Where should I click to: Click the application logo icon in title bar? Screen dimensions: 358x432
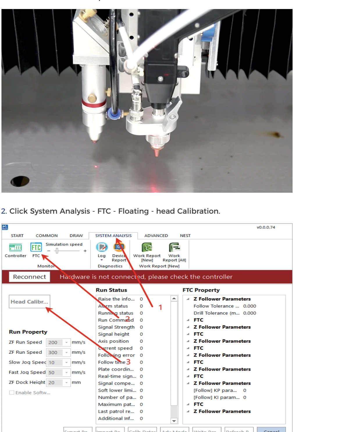(5, 227)
